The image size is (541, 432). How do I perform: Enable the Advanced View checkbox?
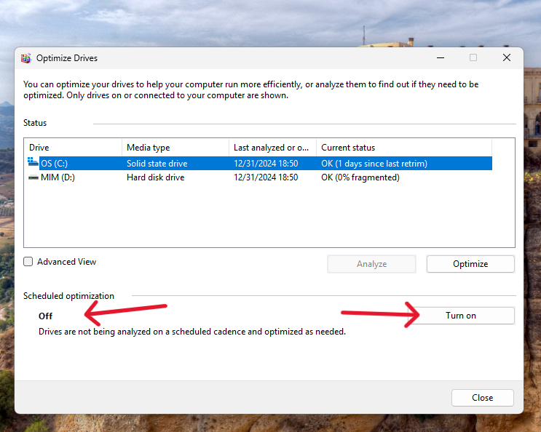(28, 262)
